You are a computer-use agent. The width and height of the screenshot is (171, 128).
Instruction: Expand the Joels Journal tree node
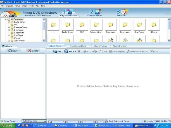(9, 41)
